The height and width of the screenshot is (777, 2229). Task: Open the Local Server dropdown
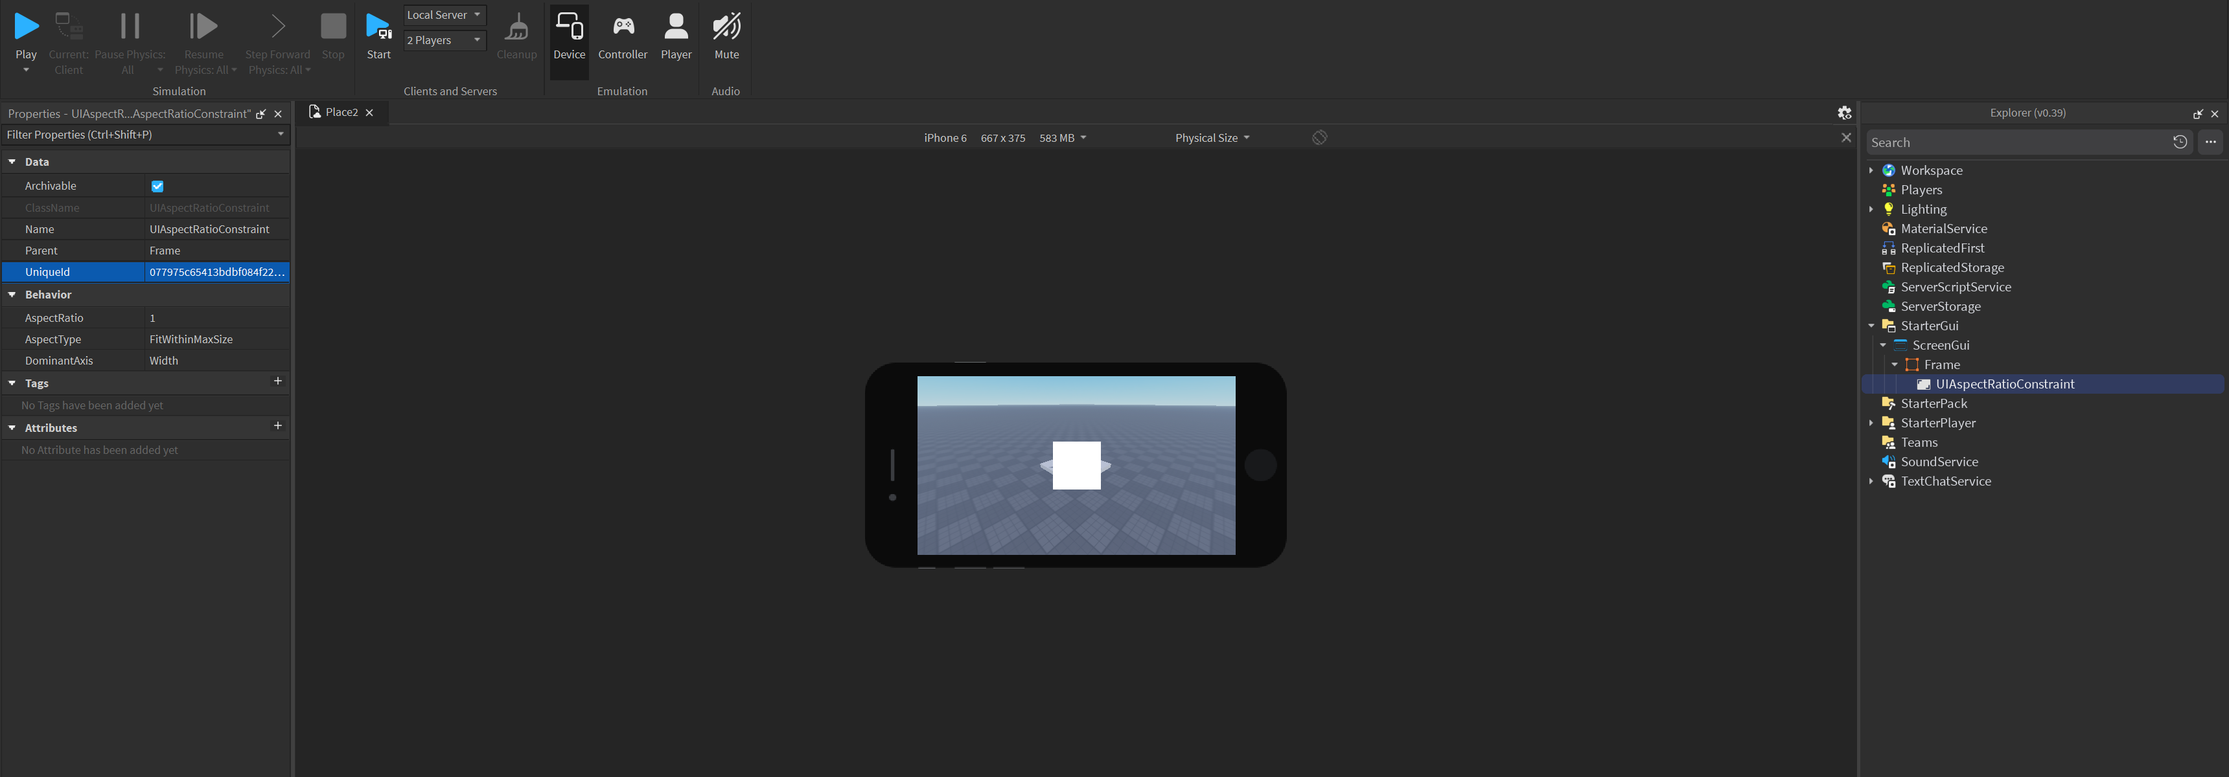(444, 14)
